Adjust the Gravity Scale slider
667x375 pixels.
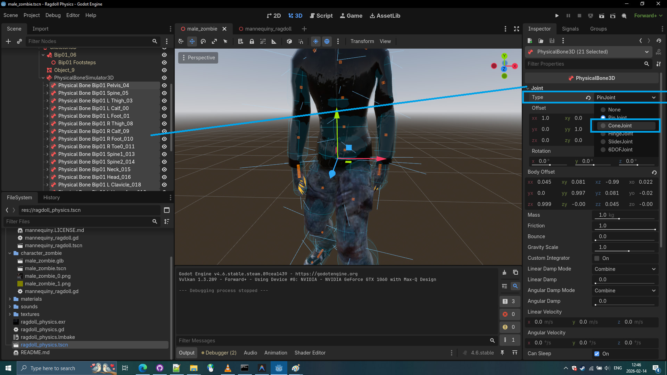[x=628, y=251]
